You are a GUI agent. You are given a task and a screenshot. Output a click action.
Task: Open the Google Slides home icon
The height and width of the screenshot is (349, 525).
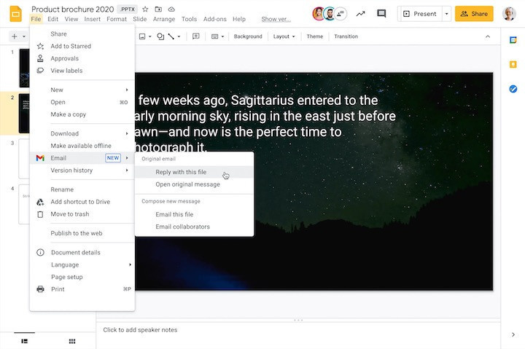point(15,14)
